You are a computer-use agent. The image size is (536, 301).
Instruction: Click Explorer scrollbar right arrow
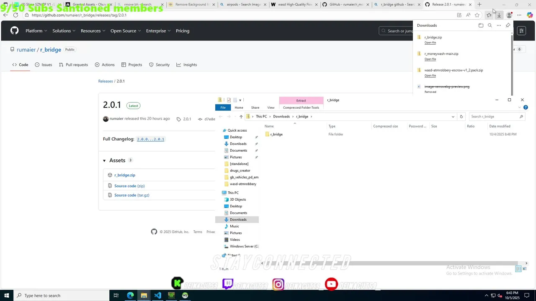[x=526, y=263]
